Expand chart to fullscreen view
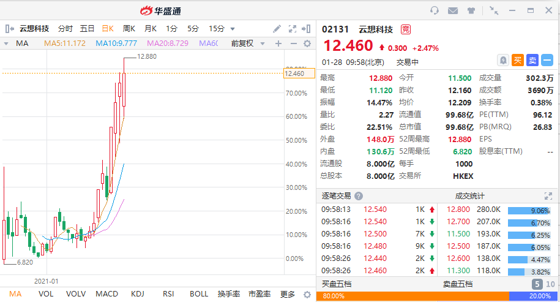 (293, 29)
